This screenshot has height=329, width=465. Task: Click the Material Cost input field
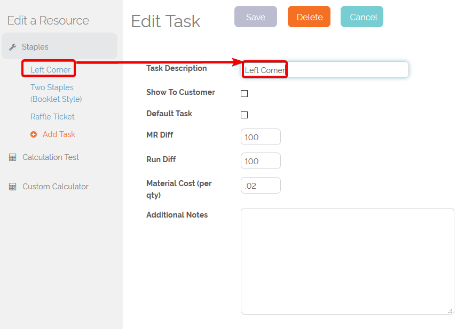[261, 186]
